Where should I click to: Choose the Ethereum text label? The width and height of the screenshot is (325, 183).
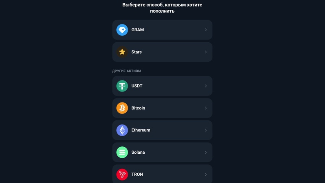coord(141,130)
